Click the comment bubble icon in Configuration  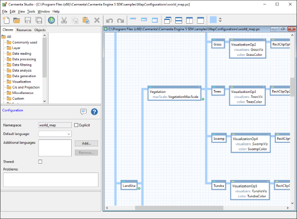pyautogui.click(x=83, y=111)
